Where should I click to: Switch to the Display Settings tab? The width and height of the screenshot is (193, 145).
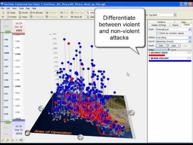click(x=159, y=25)
